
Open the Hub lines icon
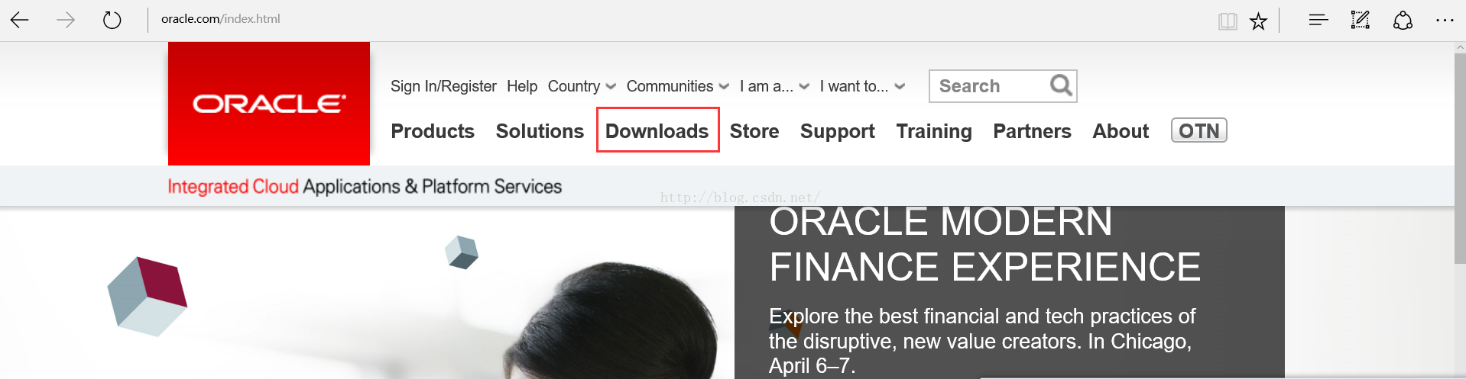pos(1318,20)
